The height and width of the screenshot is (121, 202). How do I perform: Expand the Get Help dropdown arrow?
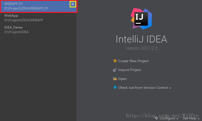198,119
